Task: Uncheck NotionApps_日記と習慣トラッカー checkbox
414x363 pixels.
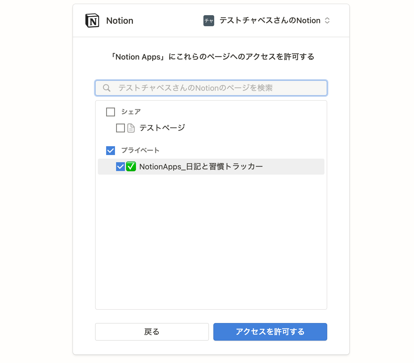Action: 120,167
